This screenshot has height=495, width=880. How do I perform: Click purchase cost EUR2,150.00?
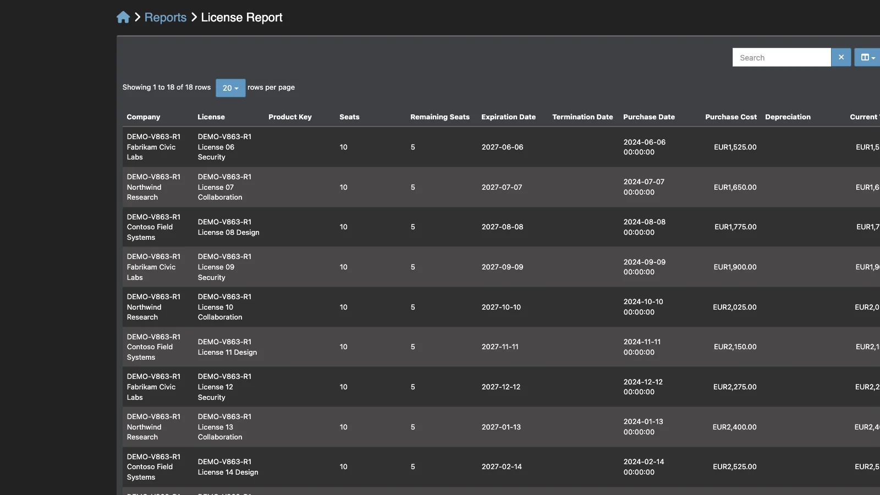735,347
